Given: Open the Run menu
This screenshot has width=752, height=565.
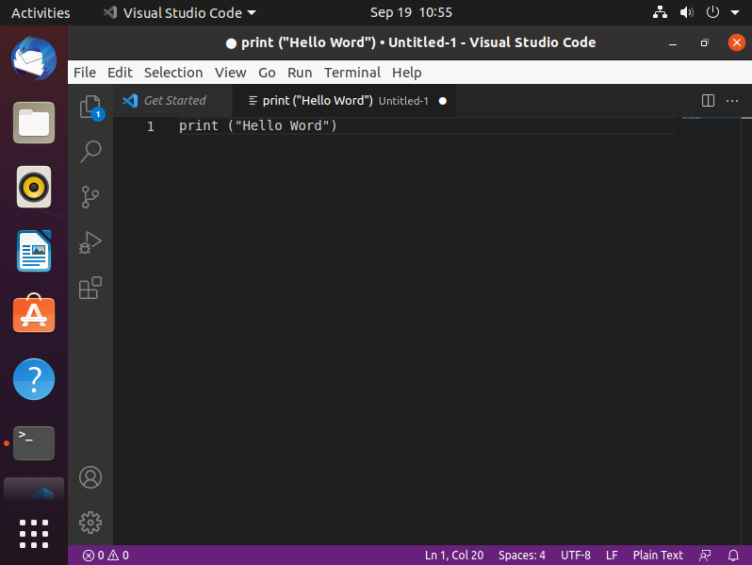Looking at the screenshot, I should point(300,73).
